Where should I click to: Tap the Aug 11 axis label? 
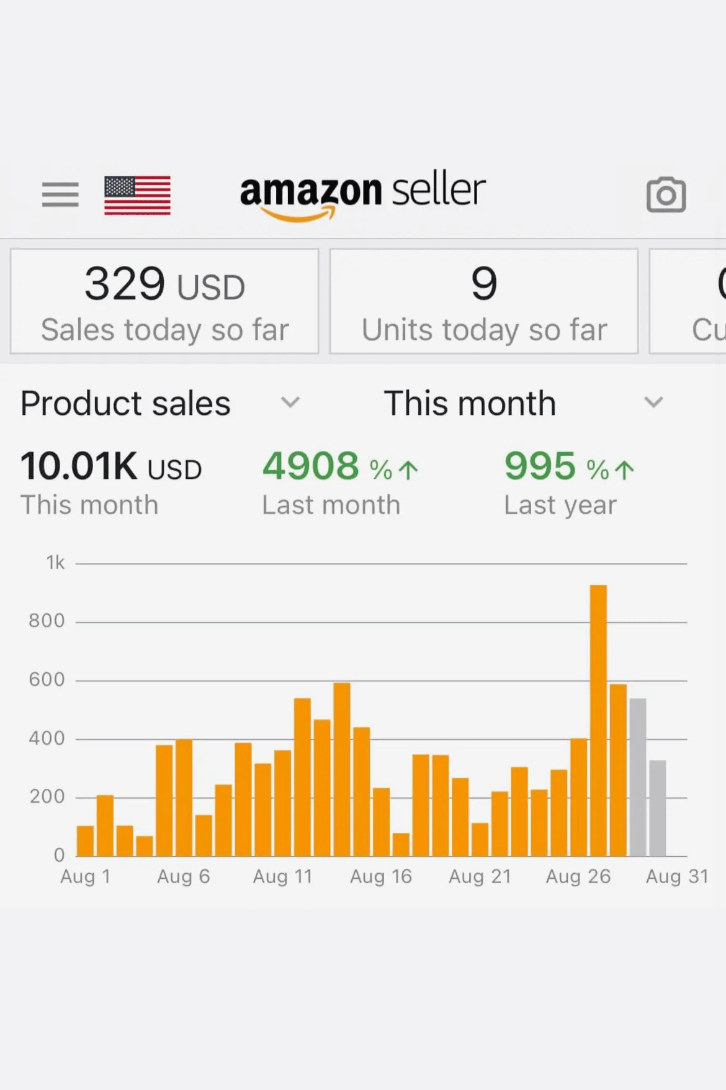click(x=282, y=876)
